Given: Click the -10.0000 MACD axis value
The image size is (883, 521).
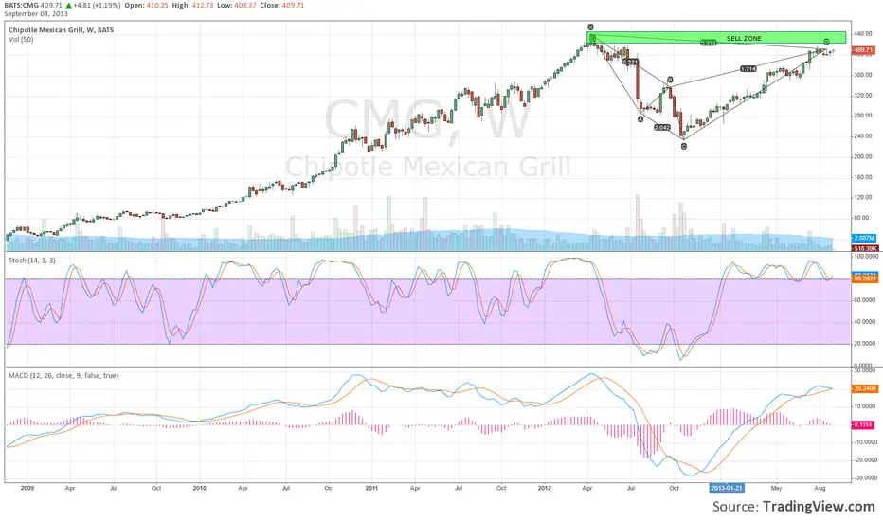Looking at the screenshot, I should tap(865, 442).
